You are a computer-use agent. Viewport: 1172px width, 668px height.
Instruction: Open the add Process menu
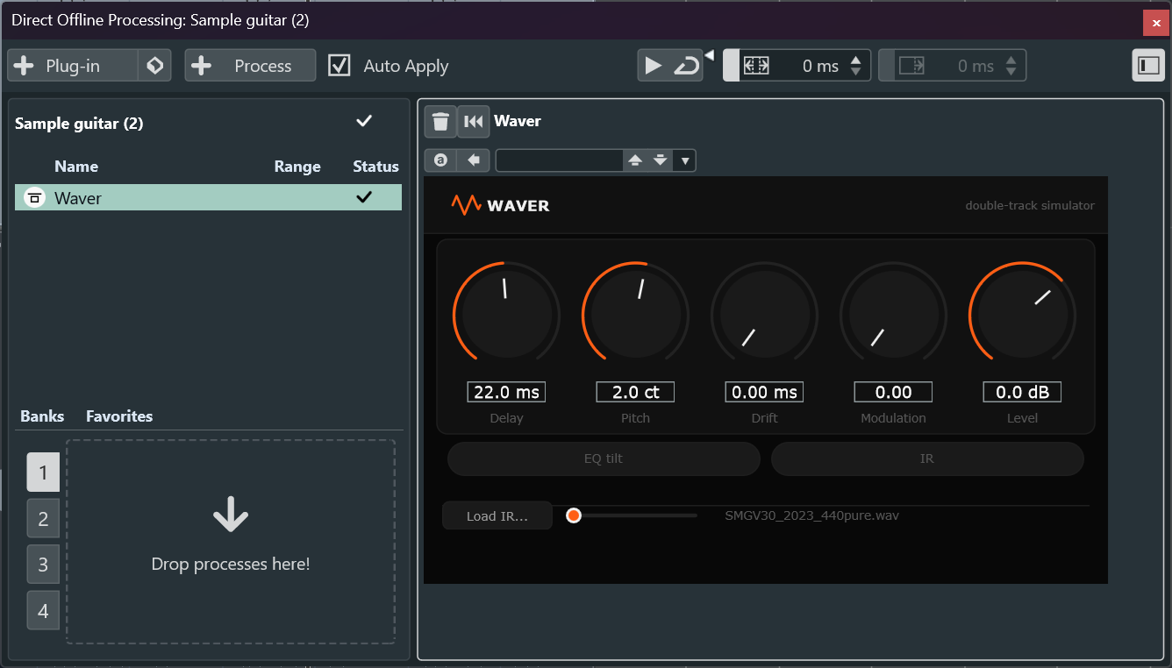click(250, 66)
